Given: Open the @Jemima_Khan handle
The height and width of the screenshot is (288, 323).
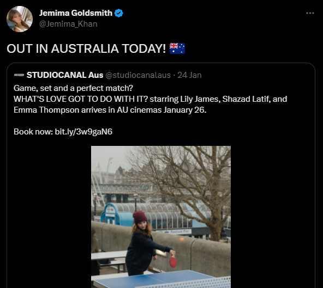Looking at the screenshot, I should (x=68, y=24).
